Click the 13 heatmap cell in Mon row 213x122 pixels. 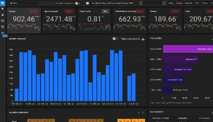[x=128, y=120]
